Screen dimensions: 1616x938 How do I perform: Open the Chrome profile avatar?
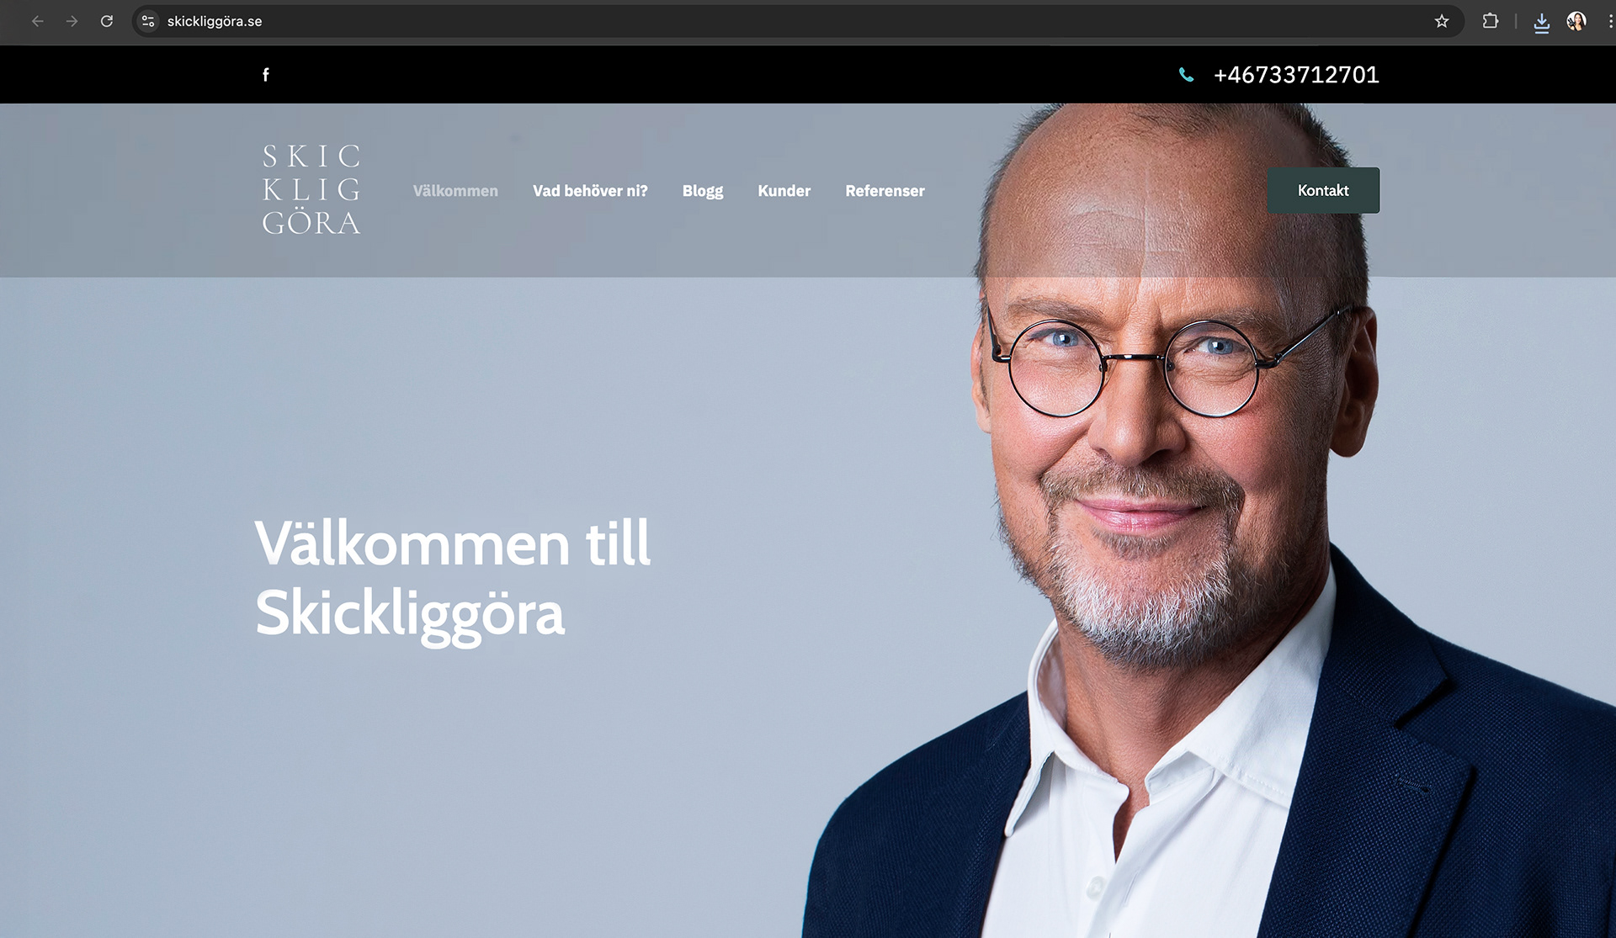point(1576,21)
